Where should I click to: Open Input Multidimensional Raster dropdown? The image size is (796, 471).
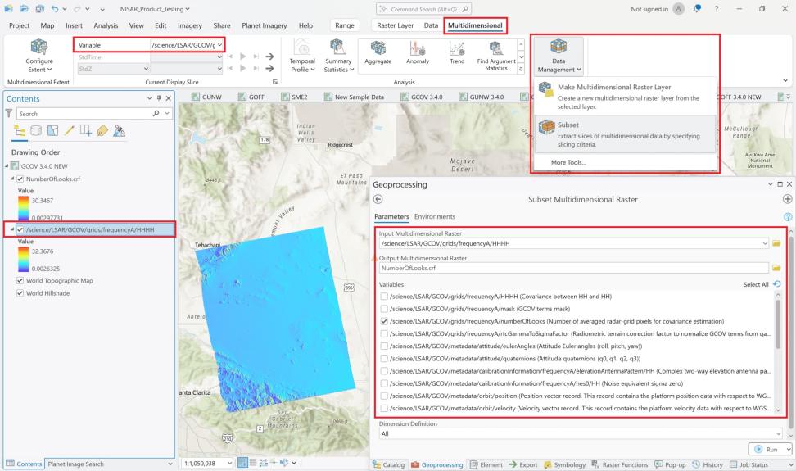coord(765,243)
